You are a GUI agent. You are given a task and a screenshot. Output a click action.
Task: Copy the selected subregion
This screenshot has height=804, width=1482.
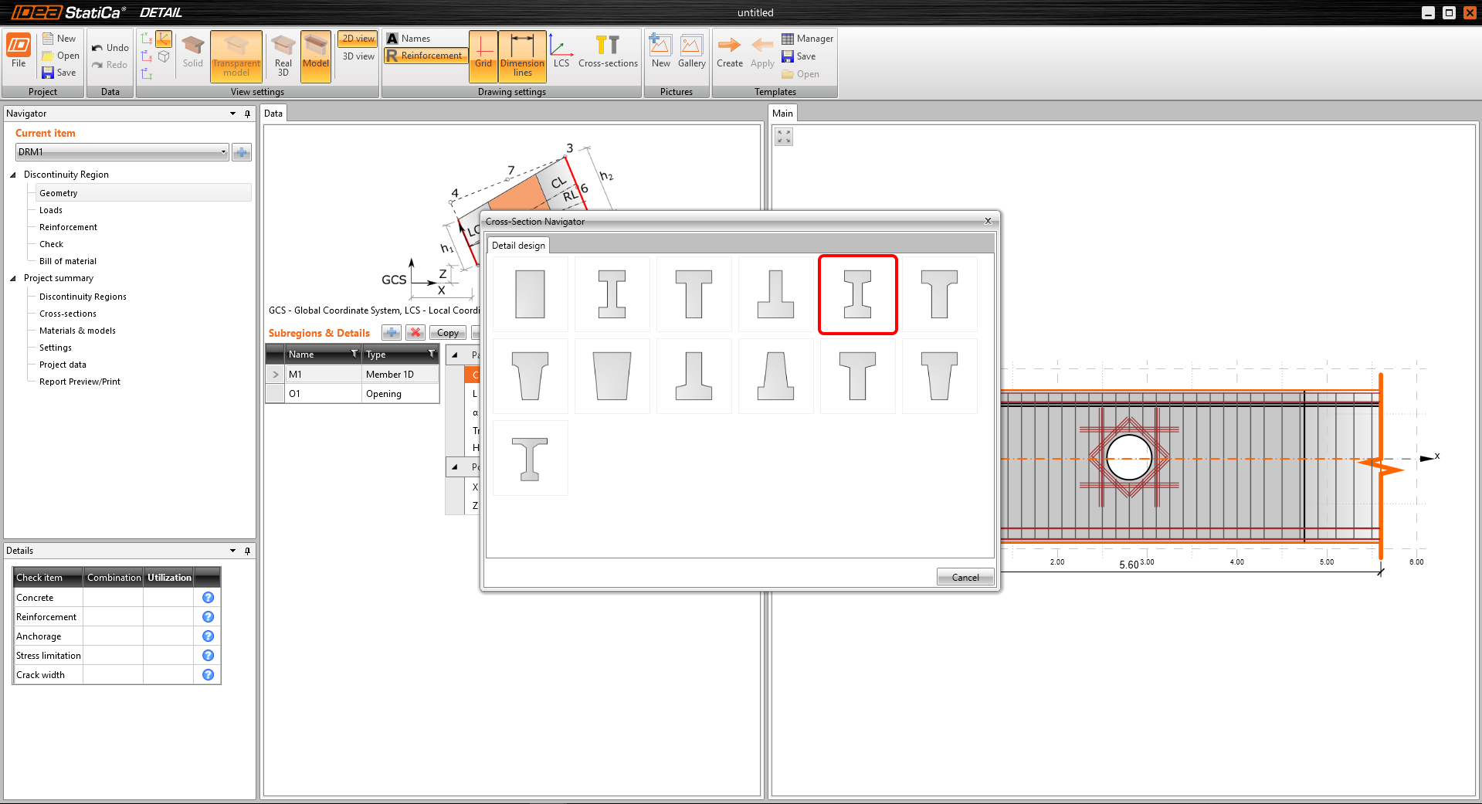[448, 333]
